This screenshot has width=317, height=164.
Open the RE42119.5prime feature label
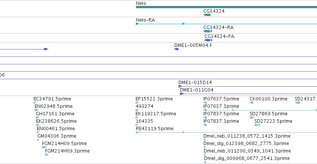pos(155,129)
